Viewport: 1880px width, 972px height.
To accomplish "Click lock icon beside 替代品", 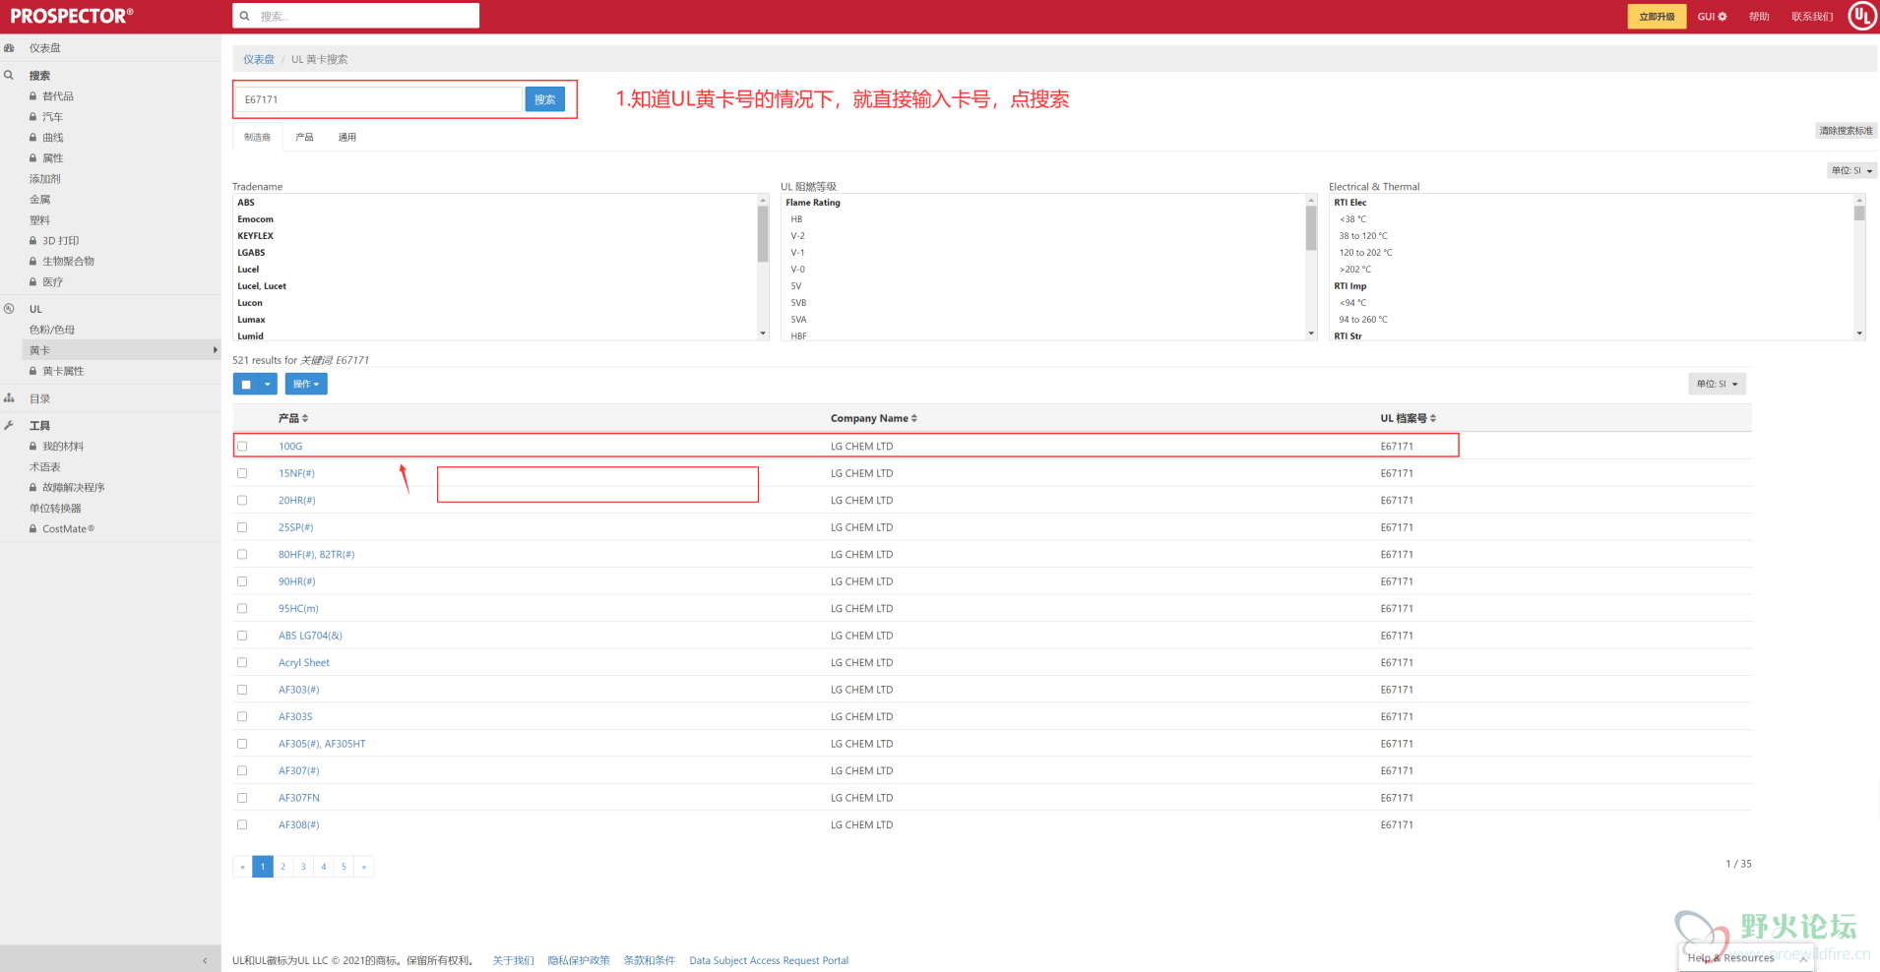I will coord(32,96).
